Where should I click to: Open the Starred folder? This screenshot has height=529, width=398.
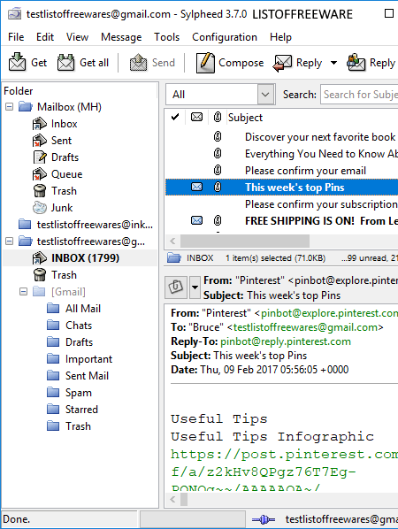point(81,410)
